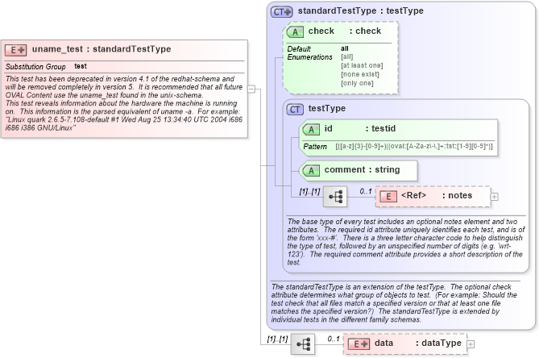Select the sequence compositor before notes element
Image resolution: width=539 pixels, height=358 pixels.
point(335,197)
